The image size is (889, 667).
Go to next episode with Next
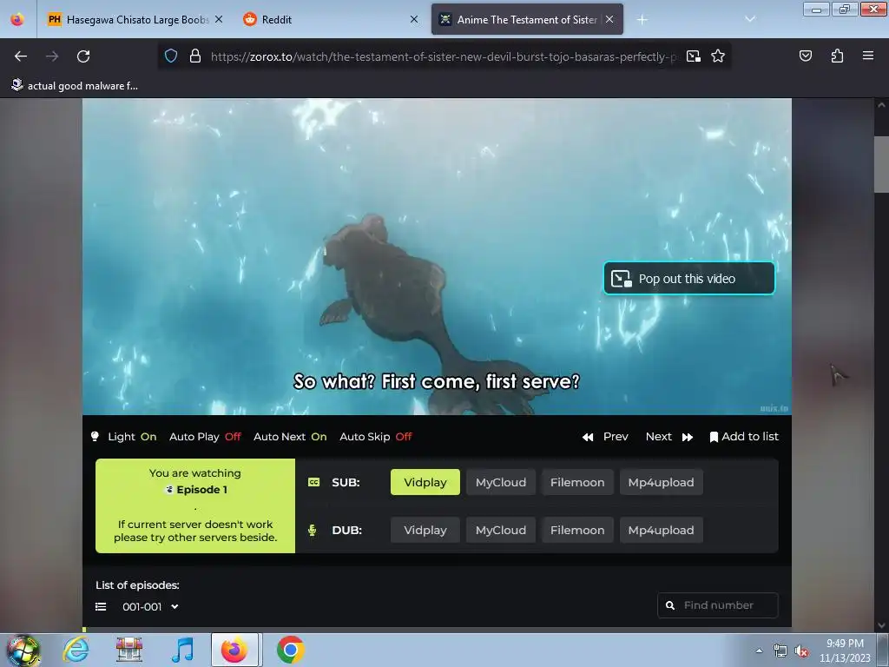[x=669, y=437]
